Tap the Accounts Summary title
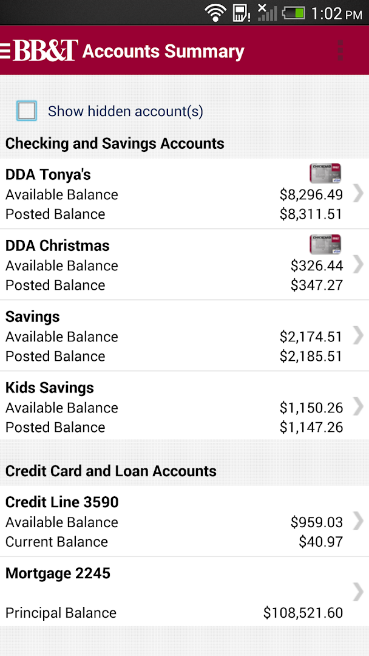The image size is (369, 656). 163,52
